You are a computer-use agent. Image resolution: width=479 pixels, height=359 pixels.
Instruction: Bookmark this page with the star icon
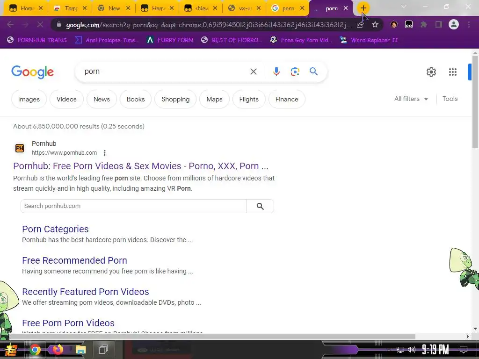point(375,24)
